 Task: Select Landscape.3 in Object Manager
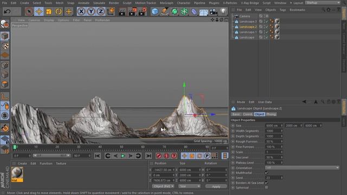[248, 22]
